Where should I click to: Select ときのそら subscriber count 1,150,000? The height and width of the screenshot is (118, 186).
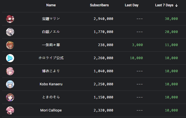point(103,97)
